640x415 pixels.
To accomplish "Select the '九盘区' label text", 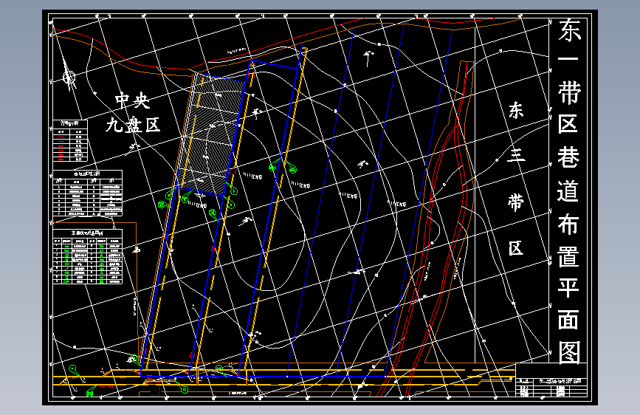I will (x=133, y=124).
